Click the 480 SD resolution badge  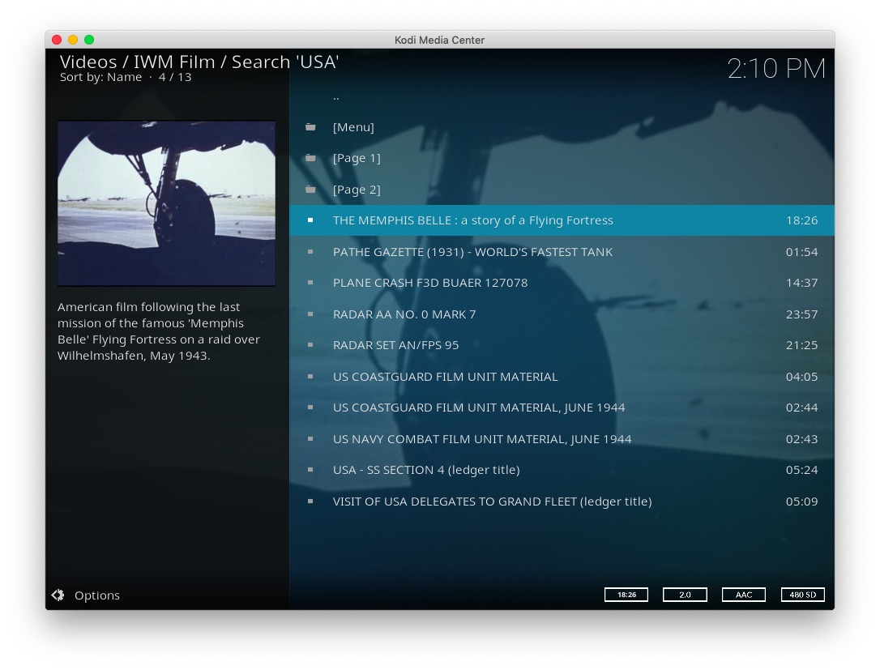click(802, 595)
